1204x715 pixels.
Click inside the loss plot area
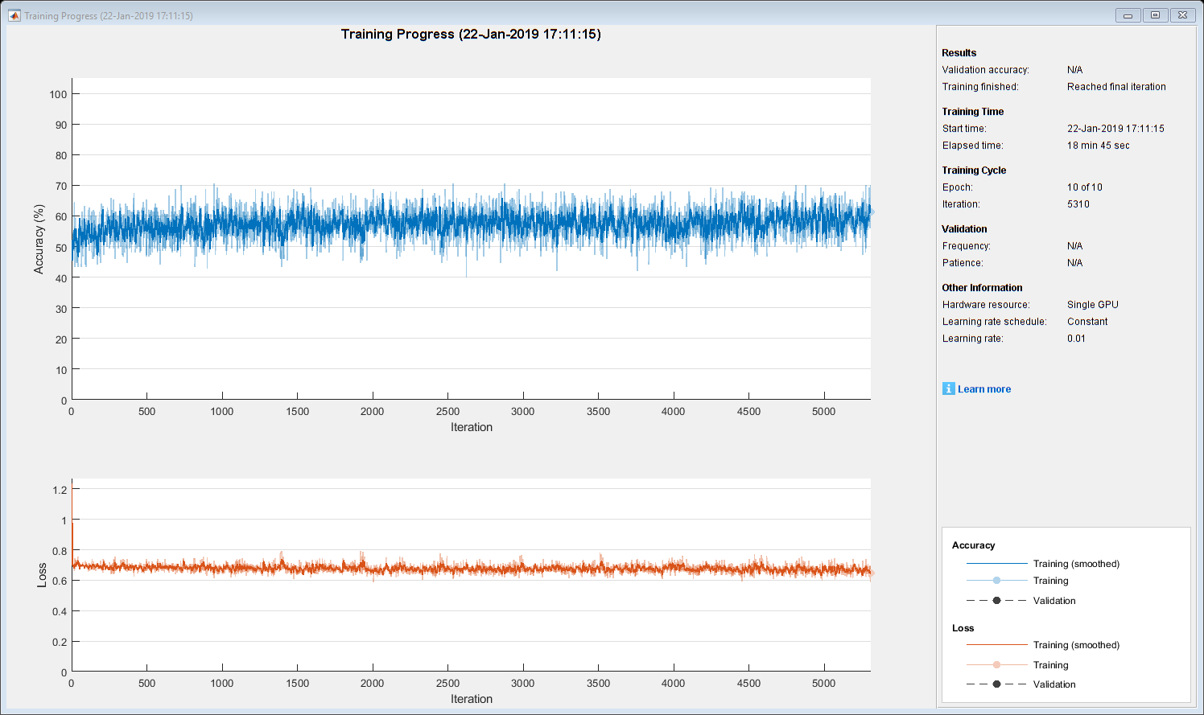pos(471,619)
